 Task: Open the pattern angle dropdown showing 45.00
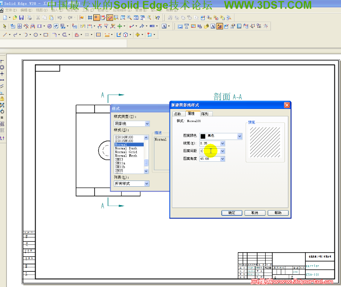click(x=222, y=159)
